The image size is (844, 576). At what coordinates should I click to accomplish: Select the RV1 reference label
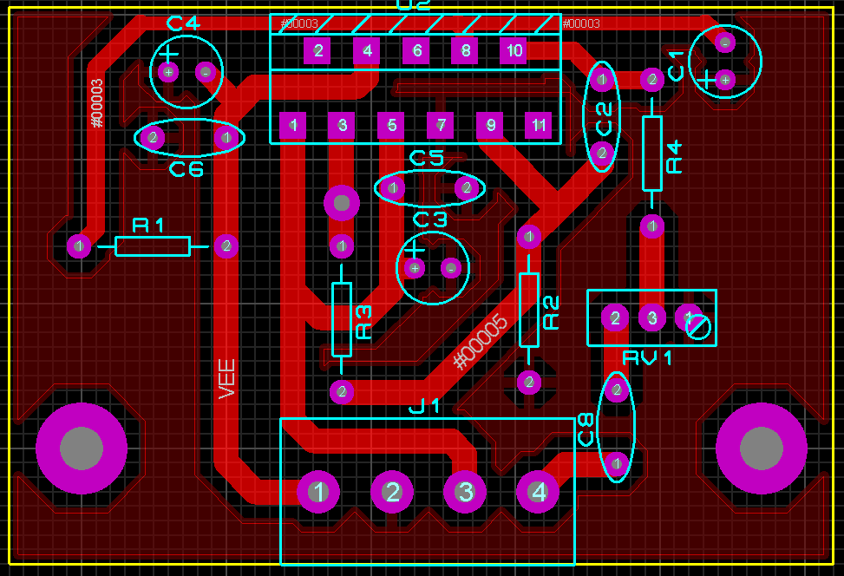[x=647, y=357]
